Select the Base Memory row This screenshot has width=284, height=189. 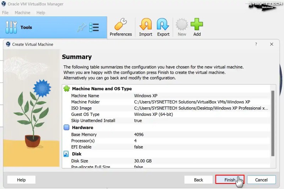click(x=166, y=134)
